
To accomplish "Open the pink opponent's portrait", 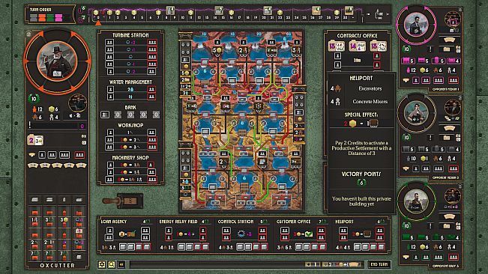I will point(416,25).
